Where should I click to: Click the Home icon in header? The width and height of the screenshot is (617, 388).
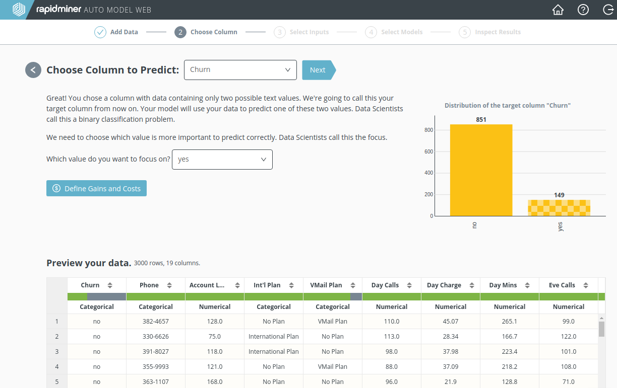(x=558, y=10)
